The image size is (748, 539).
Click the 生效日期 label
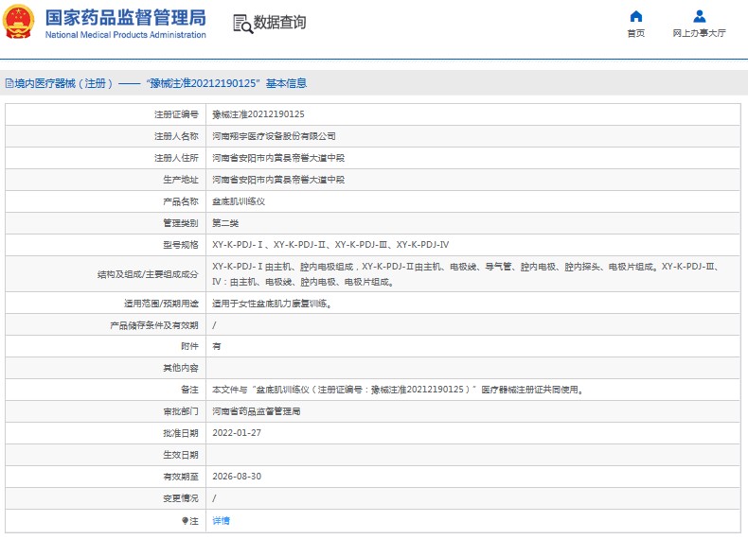[x=180, y=455]
